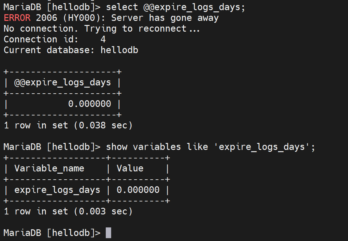This screenshot has height=241, width=348.
Task: Click the 'show variables like' command text
Action: 157,147
